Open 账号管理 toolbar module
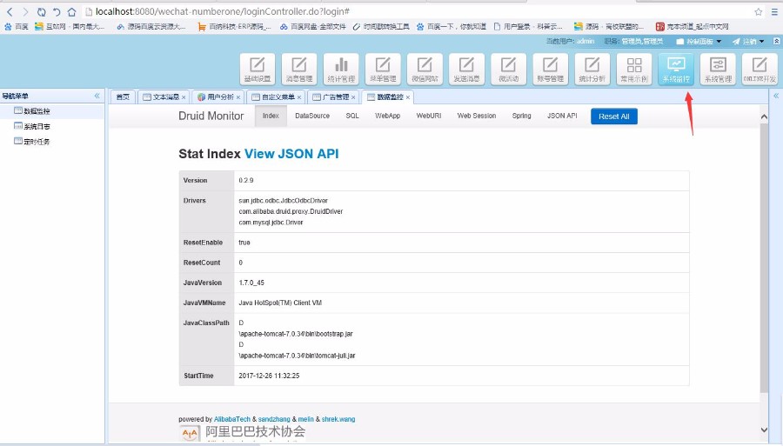The height and width of the screenshot is (446, 783). tap(551, 69)
